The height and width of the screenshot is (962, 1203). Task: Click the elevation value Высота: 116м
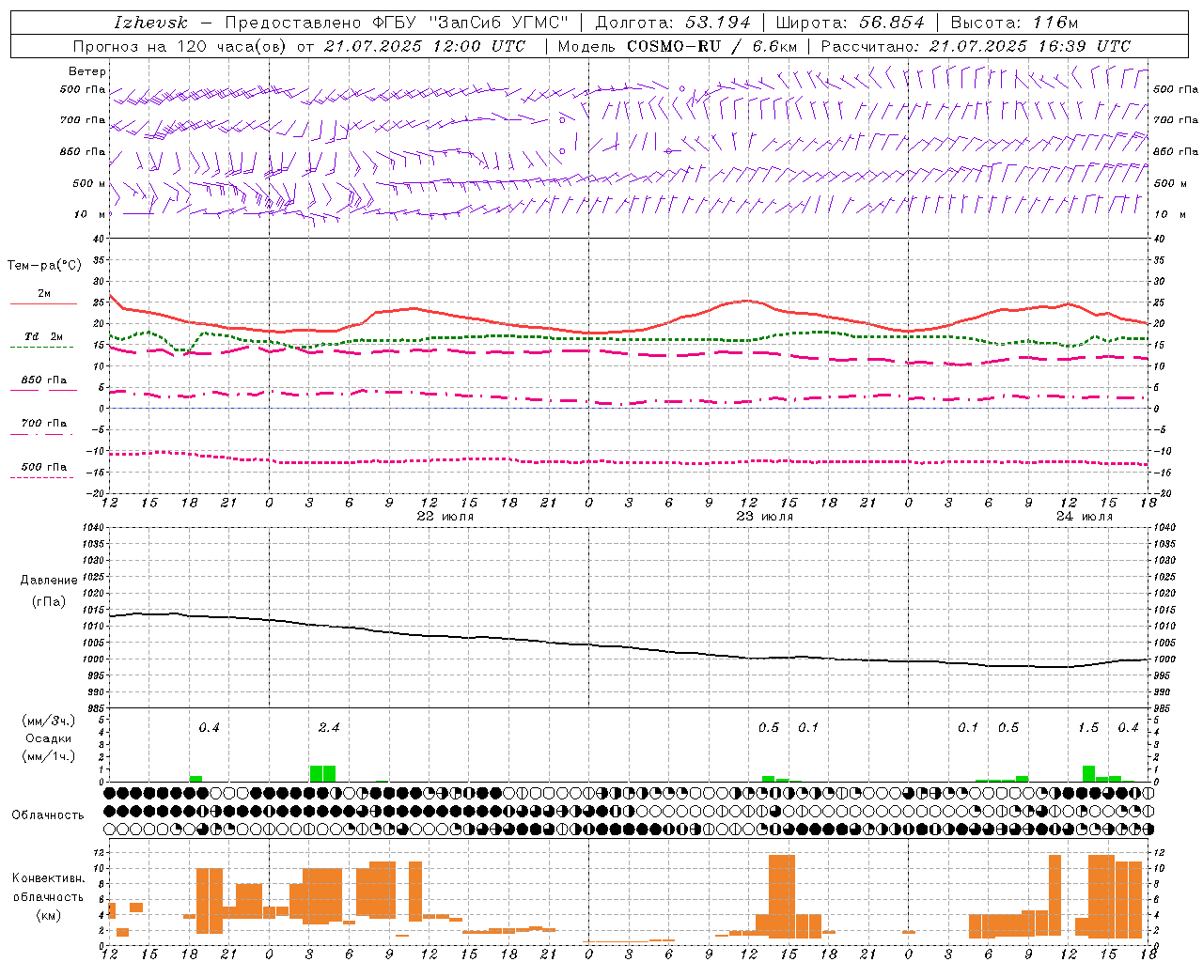1014,23
